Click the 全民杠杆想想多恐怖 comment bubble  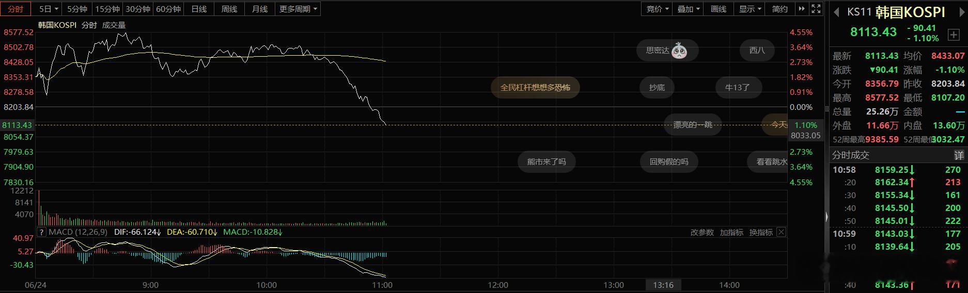click(535, 87)
